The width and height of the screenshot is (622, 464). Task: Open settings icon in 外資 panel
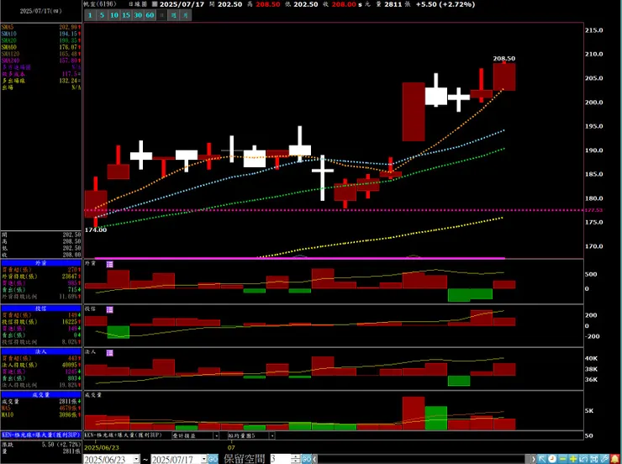click(110, 264)
